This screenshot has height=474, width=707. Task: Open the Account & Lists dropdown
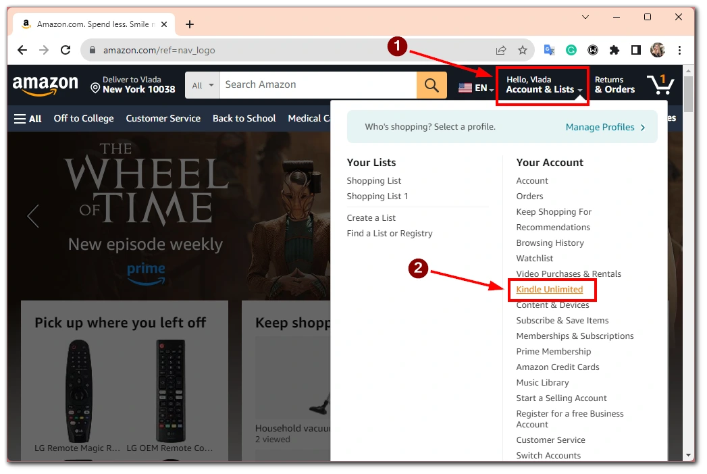coord(544,85)
